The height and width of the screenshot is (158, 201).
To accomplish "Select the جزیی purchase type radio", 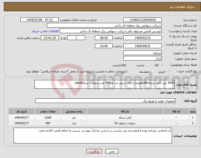I will pyautogui.click(x=169, y=71).
